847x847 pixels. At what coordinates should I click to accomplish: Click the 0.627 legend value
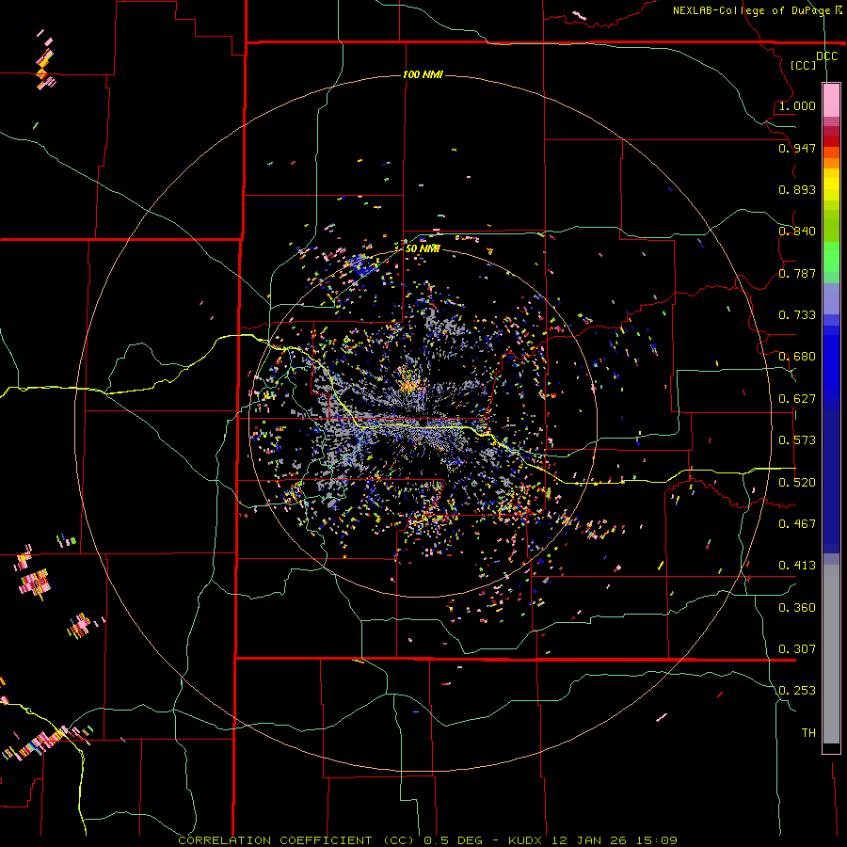point(797,399)
